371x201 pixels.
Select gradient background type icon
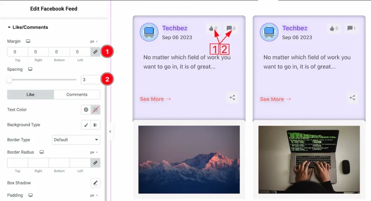tap(96, 125)
